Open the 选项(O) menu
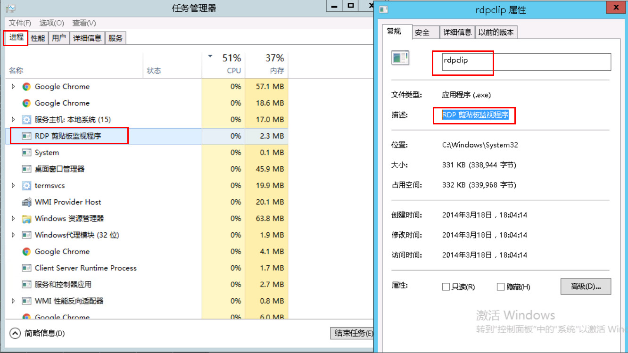This screenshot has height=353, width=628. (51, 23)
